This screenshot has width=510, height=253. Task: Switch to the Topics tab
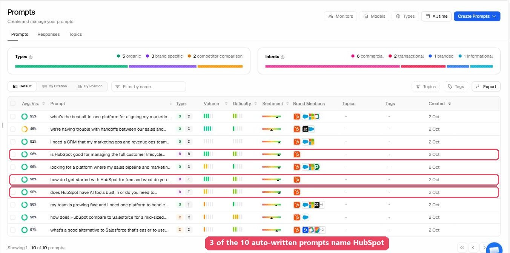(x=75, y=34)
